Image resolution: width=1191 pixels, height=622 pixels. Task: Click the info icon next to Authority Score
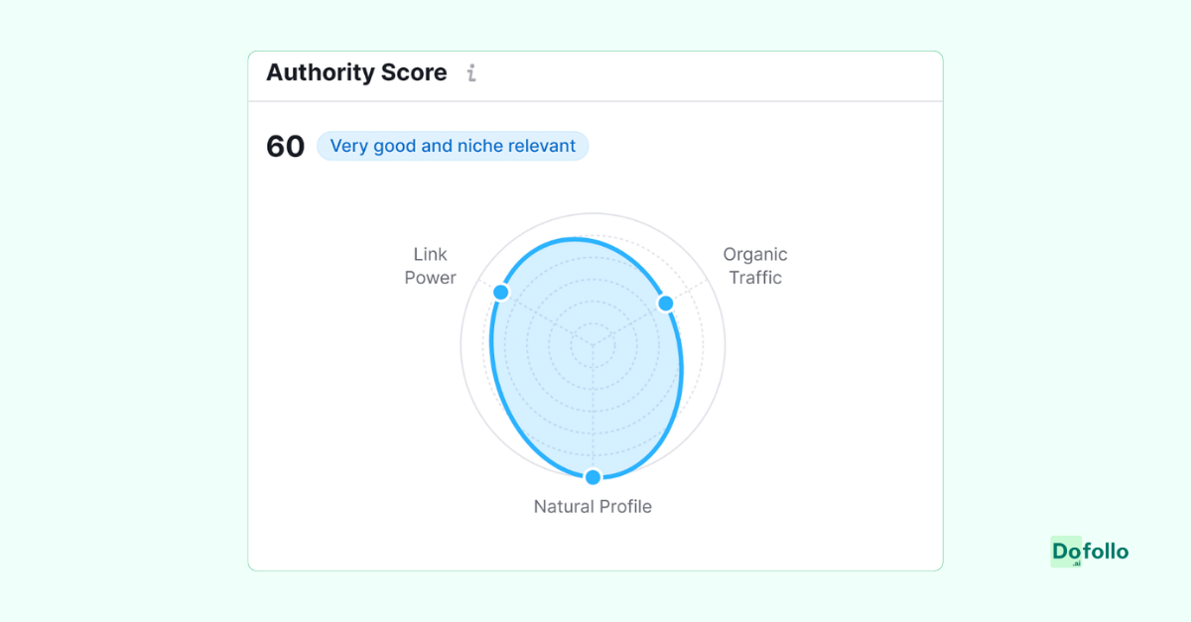(x=470, y=72)
